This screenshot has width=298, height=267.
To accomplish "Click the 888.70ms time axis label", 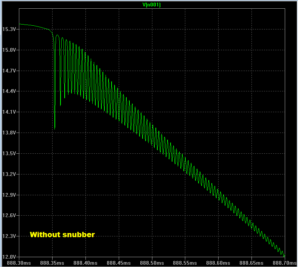I will (x=285, y=263).
